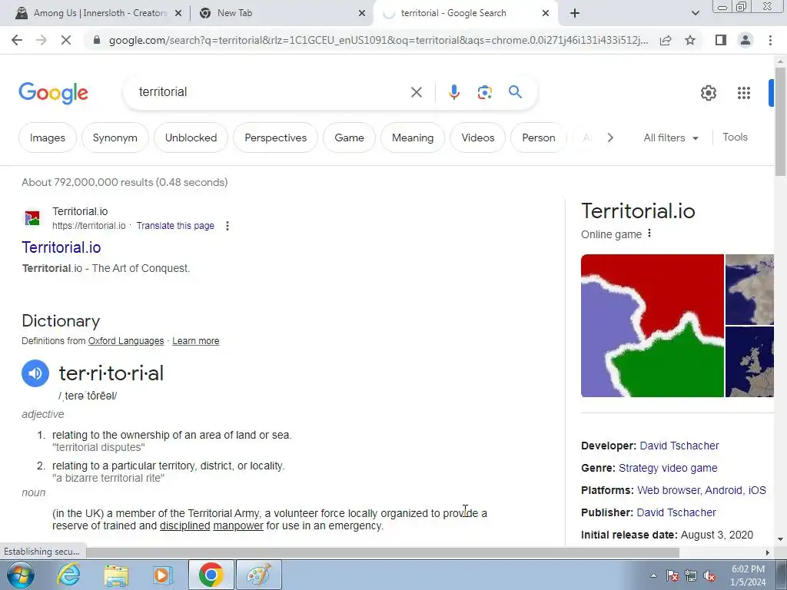This screenshot has width=787, height=590.
Task: Click the forward navigation arrow
Action: (42, 40)
